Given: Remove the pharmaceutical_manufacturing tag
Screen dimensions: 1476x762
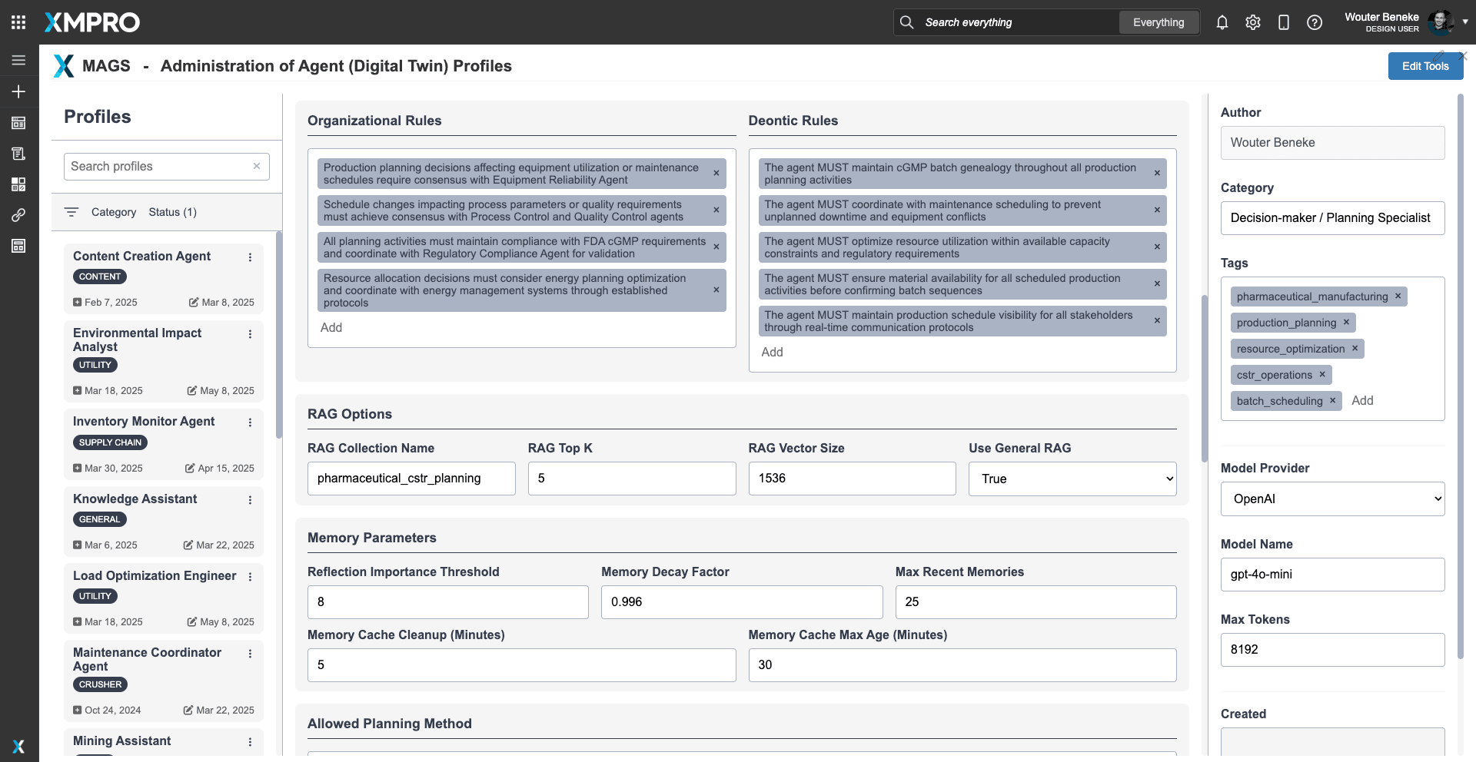Looking at the screenshot, I should click(1398, 297).
